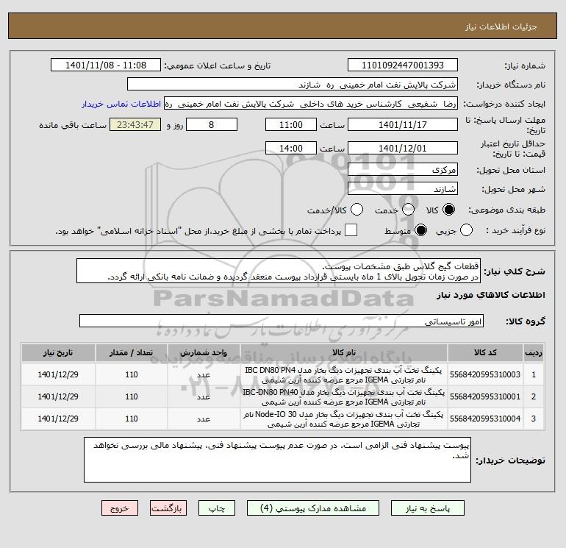Select the متوسط purchase type radio
Image resolution: width=566 pixels, height=548 pixels.
[x=420, y=230]
